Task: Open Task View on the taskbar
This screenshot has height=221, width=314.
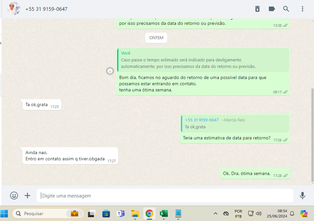Action: (92, 213)
